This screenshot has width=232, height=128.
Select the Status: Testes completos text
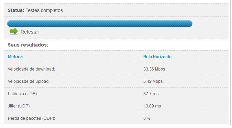35,10
